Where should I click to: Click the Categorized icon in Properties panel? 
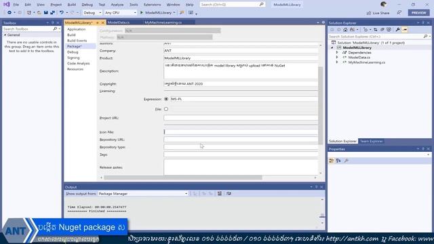point(332,161)
